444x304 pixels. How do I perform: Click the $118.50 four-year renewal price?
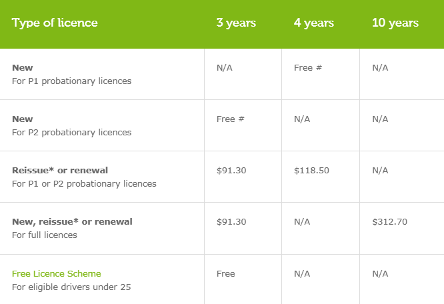(x=311, y=171)
